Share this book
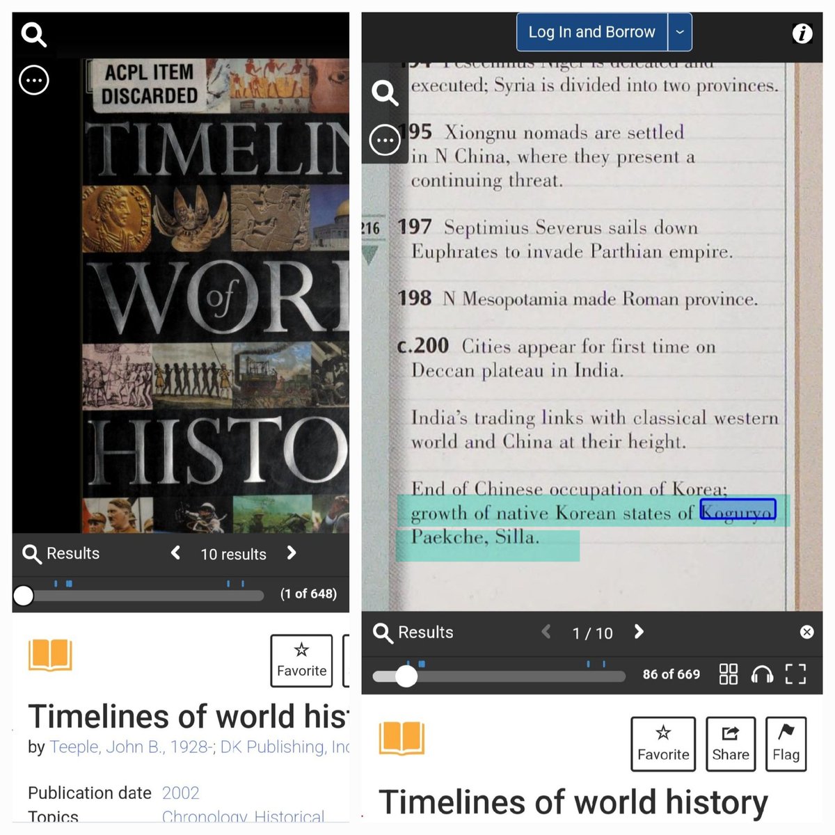The width and height of the screenshot is (835, 835). pos(731,744)
